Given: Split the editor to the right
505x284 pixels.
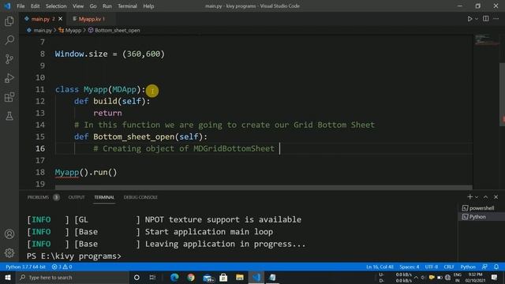Looking at the screenshot, I should (486, 19).
